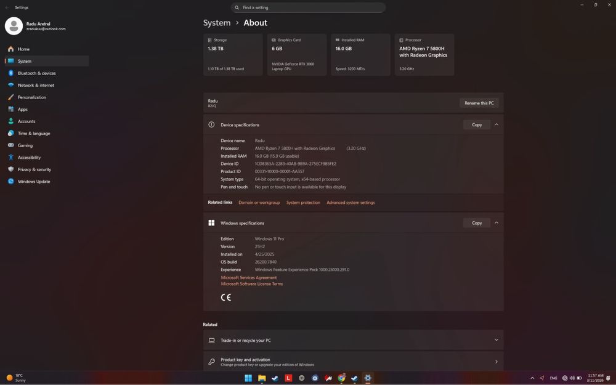The height and width of the screenshot is (385, 616).
Task: Open Personalization settings
Action: point(46,97)
